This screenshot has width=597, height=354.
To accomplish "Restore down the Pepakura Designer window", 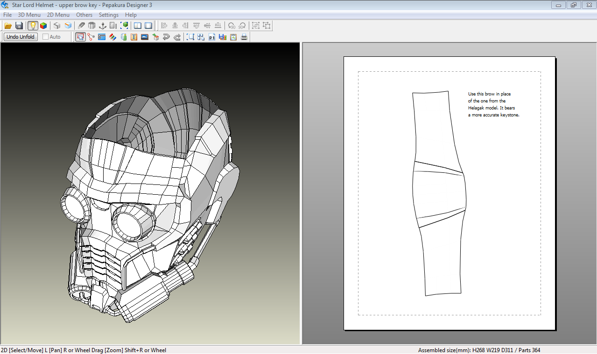I will pos(574,5).
